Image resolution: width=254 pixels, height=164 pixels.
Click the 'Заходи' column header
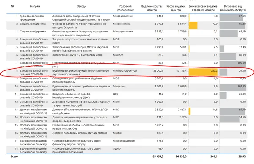point(81,6)
